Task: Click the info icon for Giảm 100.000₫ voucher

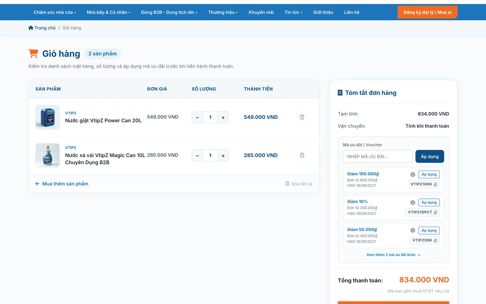Action: pyautogui.click(x=412, y=175)
